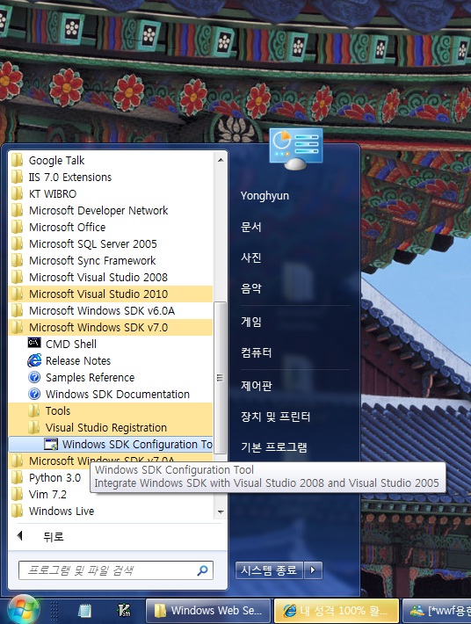
Task: Open the notepad icon in the taskbar
Action: click(84, 611)
